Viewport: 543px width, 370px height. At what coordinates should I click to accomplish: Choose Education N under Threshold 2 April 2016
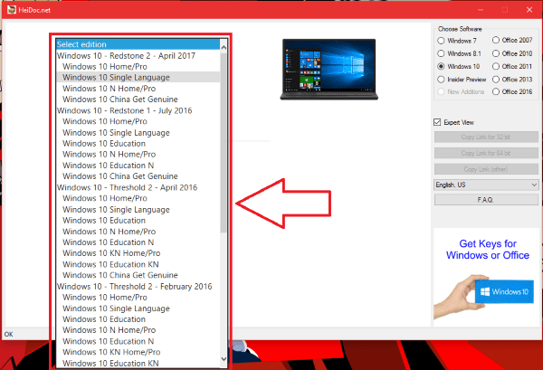pos(138,242)
